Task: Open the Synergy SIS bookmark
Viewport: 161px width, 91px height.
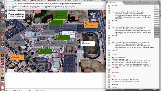Action: 35,7
